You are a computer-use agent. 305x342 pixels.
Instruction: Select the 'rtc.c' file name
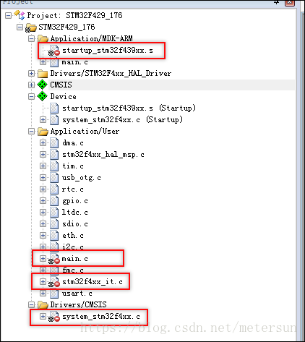[73, 189]
